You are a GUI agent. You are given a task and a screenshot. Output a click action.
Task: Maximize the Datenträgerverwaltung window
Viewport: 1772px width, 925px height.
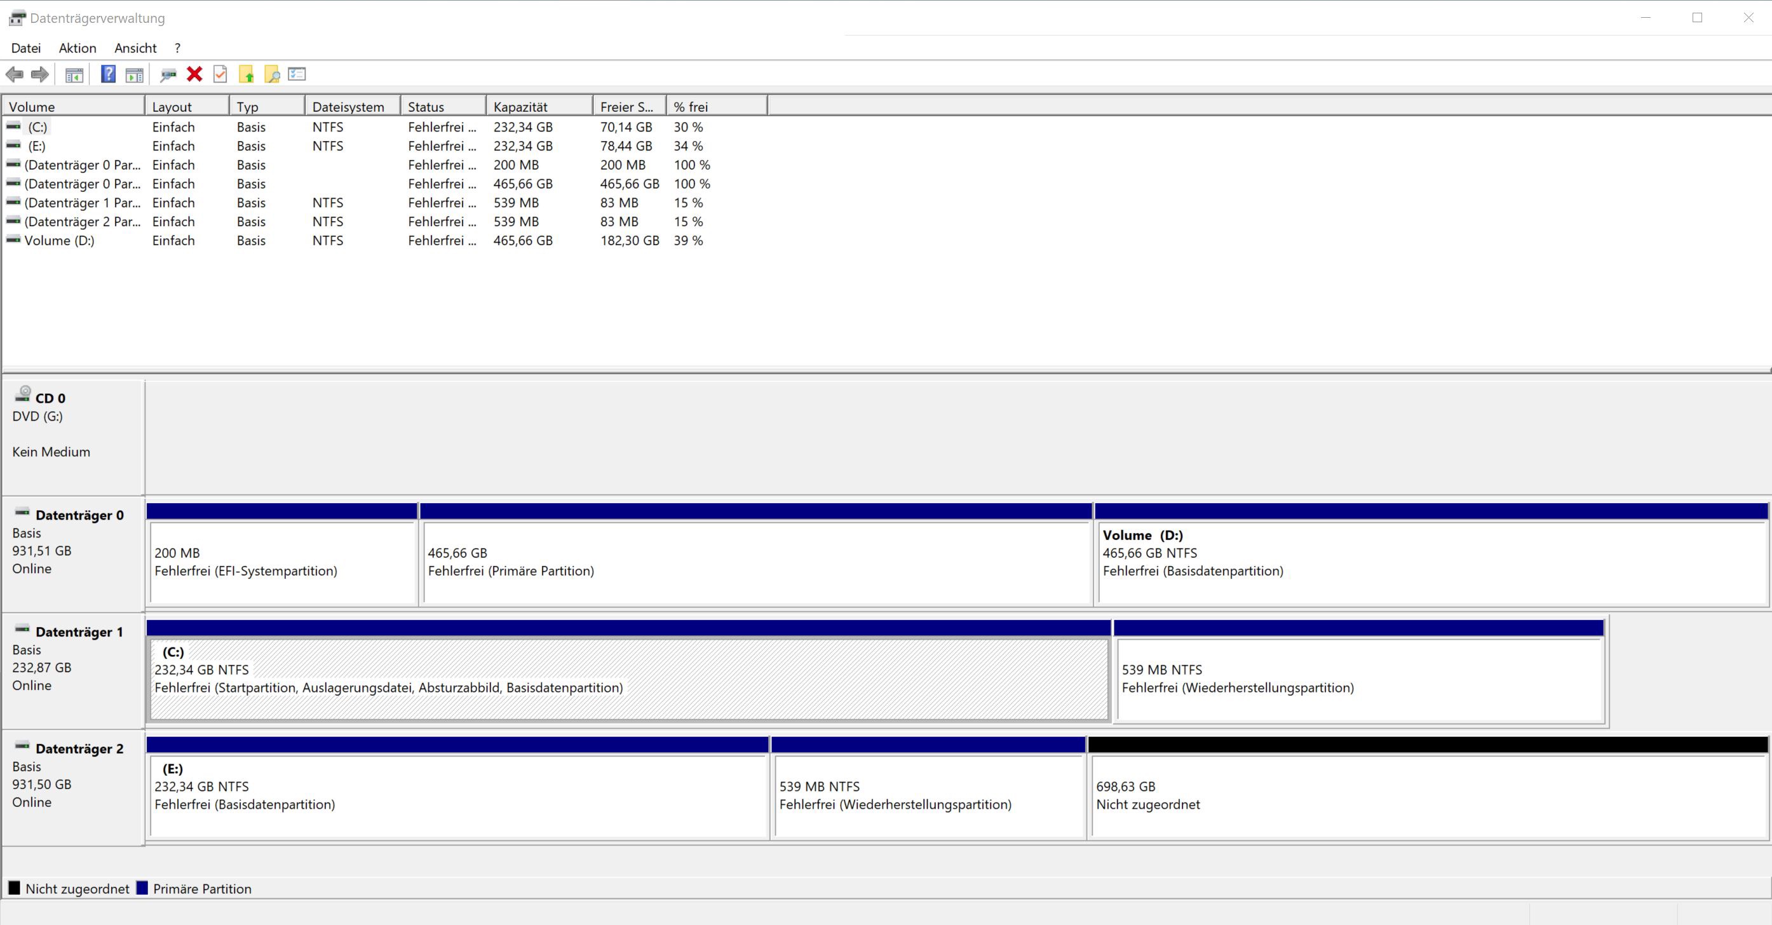tap(1697, 18)
